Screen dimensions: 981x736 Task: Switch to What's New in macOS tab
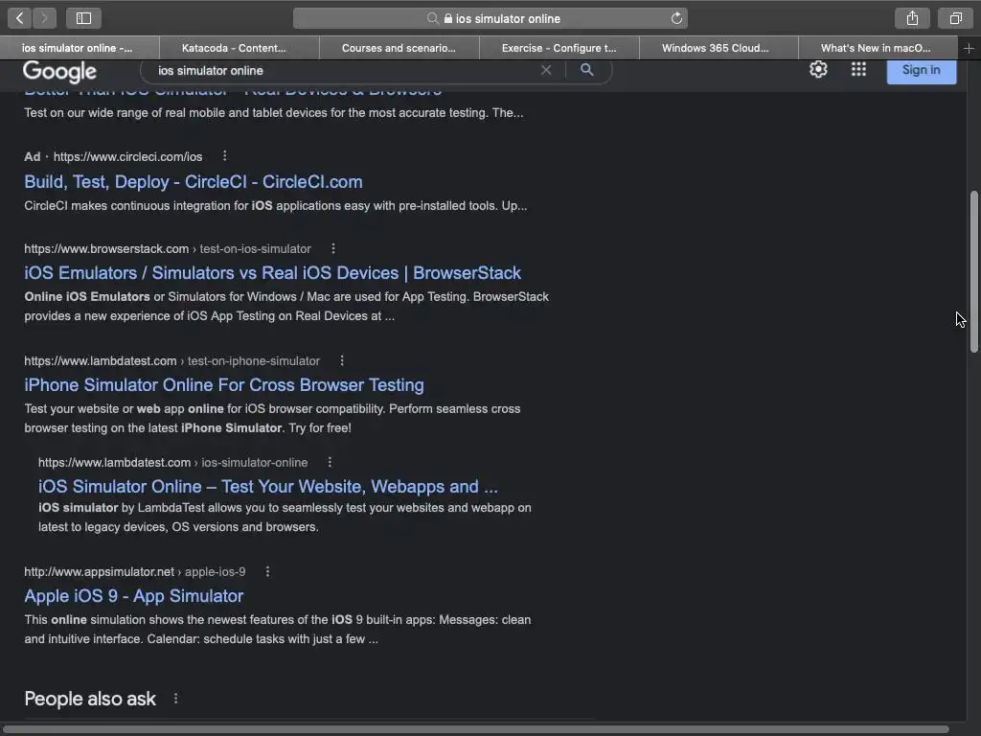pyautogui.click(x=878, y=48)
